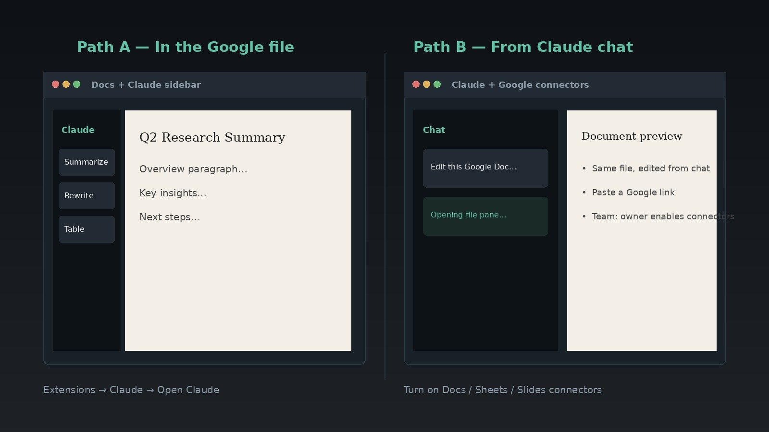Maximize the Docs + Claude sidebar window (green dot)
The width and height of the screenshot is (769, 432).
point(76,84)
